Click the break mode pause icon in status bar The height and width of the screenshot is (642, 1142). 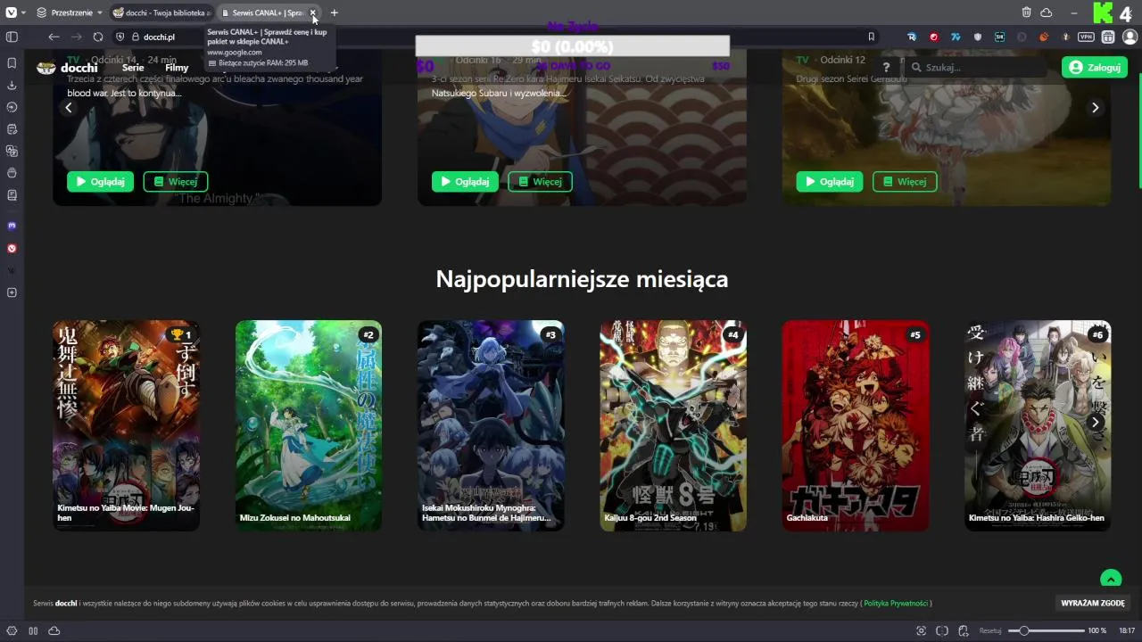pos(33,630)
